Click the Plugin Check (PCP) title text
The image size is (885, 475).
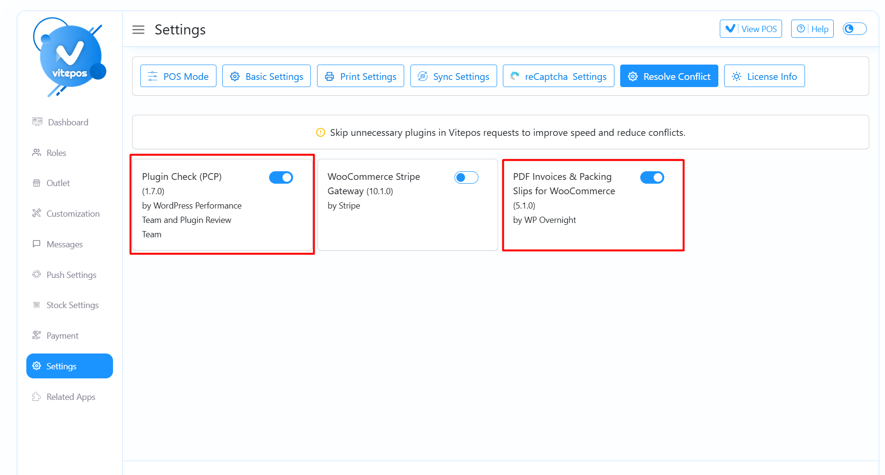(182, 177)
